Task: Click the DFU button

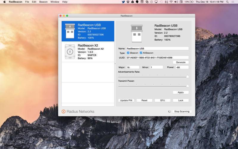Action: click(162, 100)
